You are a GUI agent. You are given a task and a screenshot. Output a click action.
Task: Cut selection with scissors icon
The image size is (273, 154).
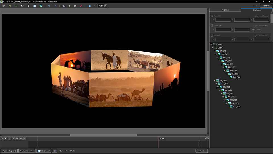(69, 6)
